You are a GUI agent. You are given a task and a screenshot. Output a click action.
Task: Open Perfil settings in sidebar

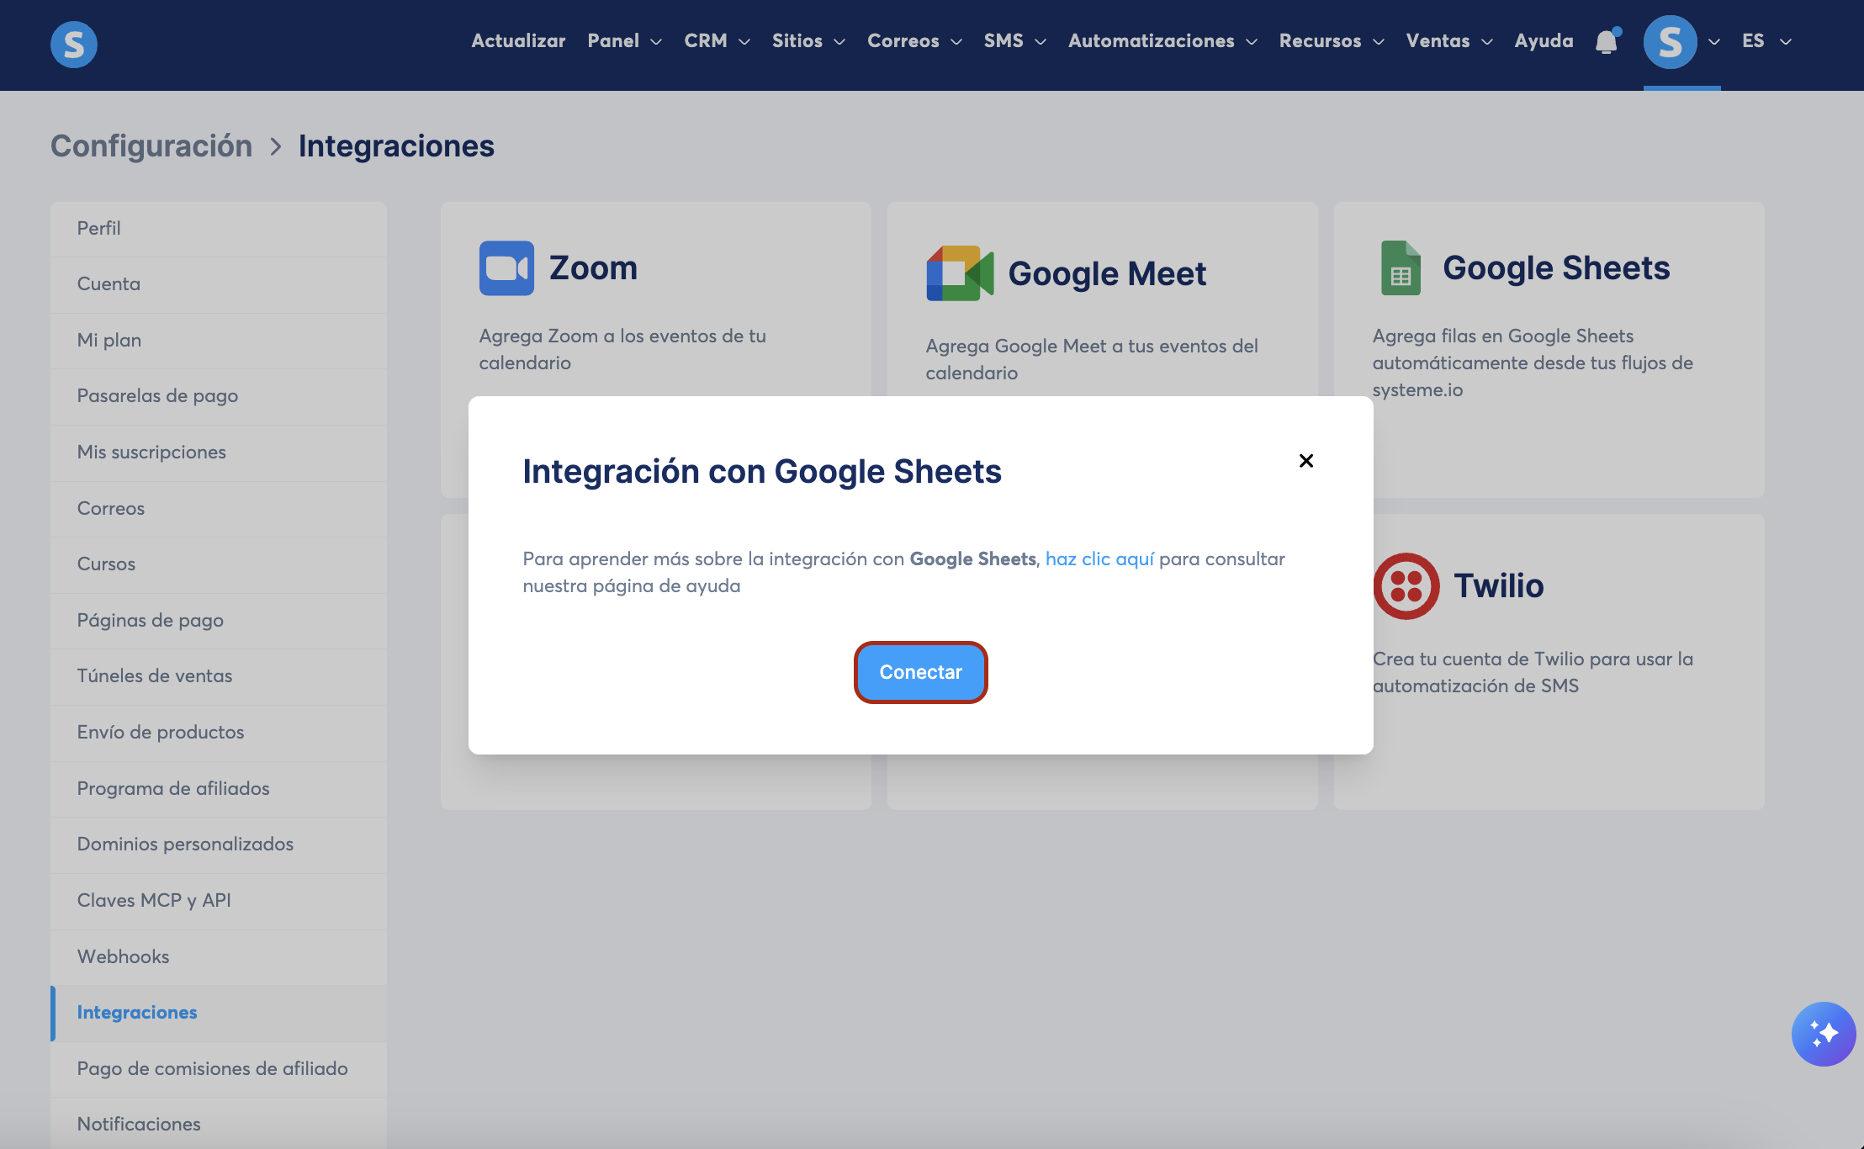tap(219, 229)
